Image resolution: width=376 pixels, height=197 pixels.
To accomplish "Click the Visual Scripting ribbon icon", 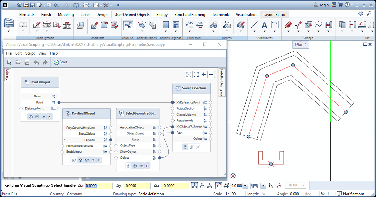I will coord(128,25).
